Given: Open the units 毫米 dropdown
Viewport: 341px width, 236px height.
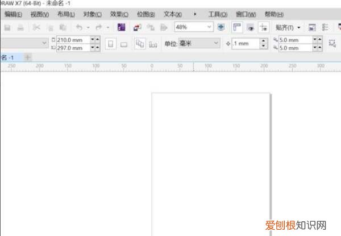Looking at the screenshot, I should [x=216, y=43].
